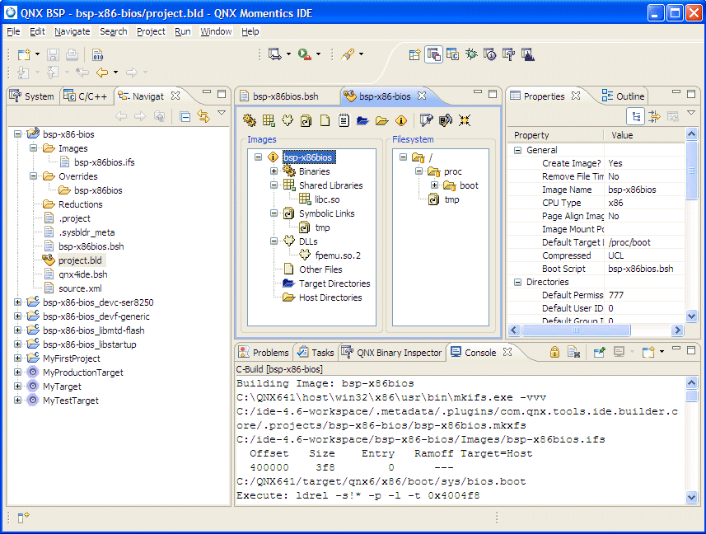Click the Image Name value bsp-x86bios

click(632, 190)
